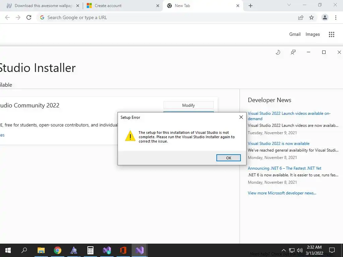The image size is (343, 257).
Task: Open the Windows Start menu
Action: coord(8,250)
